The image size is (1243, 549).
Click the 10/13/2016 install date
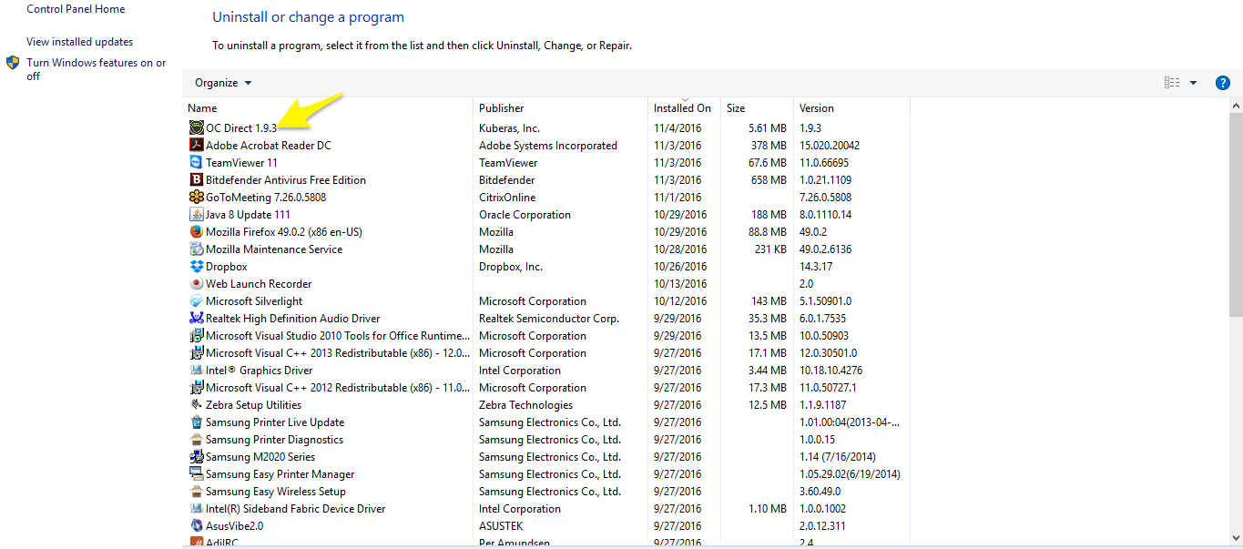(x=680, y=284)
